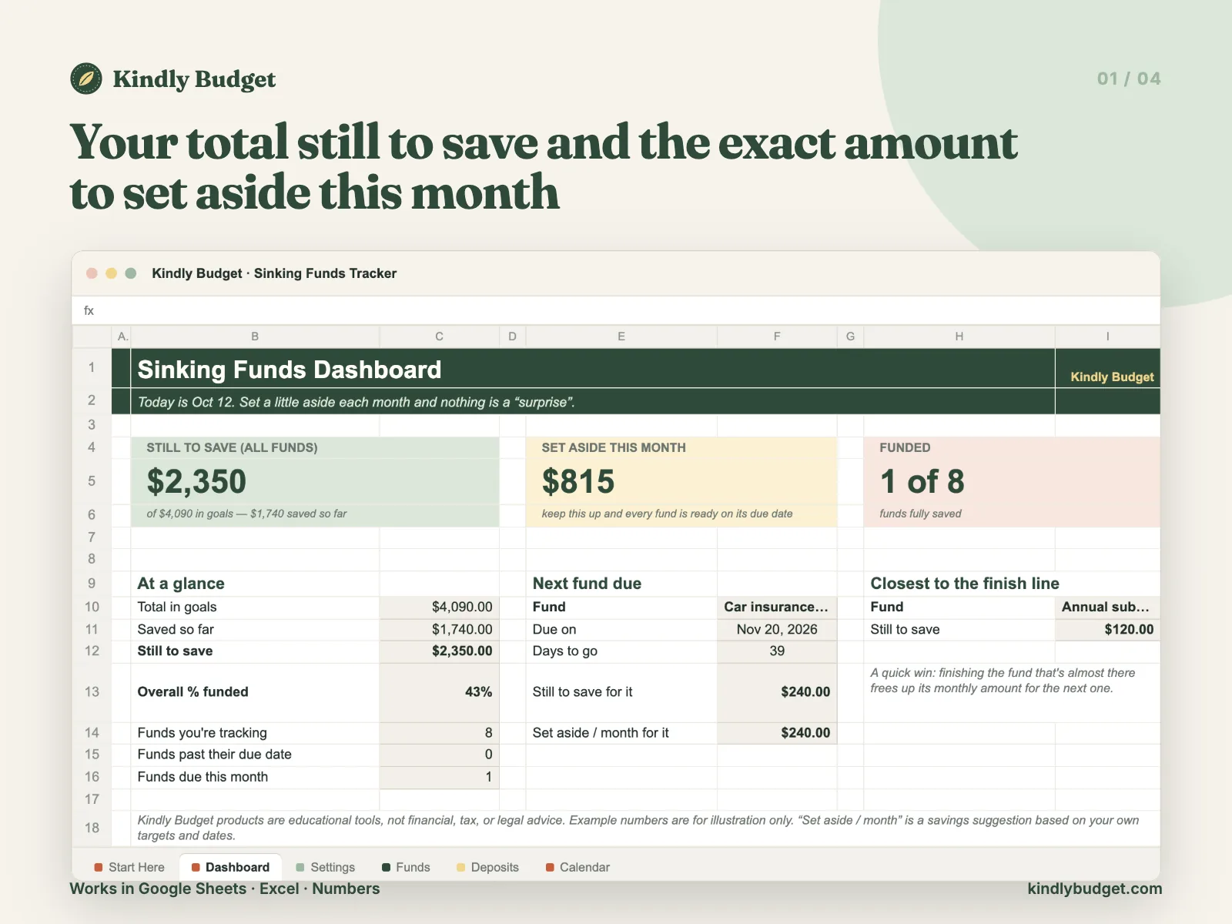This screenshot has height=924, width=1232.
Task: Switch to the Settings sheet tab
Action: pyautogui.click(x=325, y=867)
